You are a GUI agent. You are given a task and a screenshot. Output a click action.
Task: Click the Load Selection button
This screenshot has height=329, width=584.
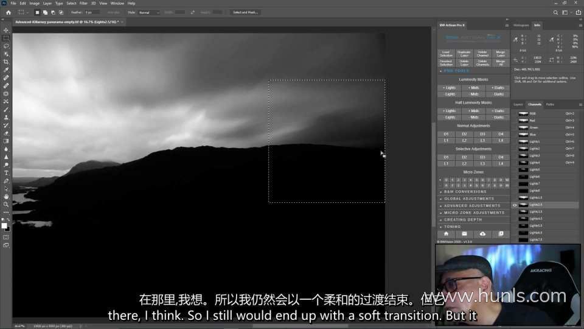coord(446,54)
